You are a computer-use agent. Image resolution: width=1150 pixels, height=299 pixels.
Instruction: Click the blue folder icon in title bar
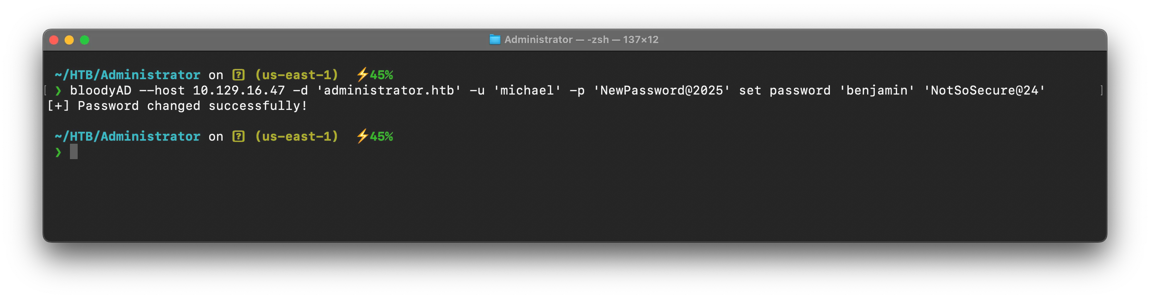tap(495, 40)
